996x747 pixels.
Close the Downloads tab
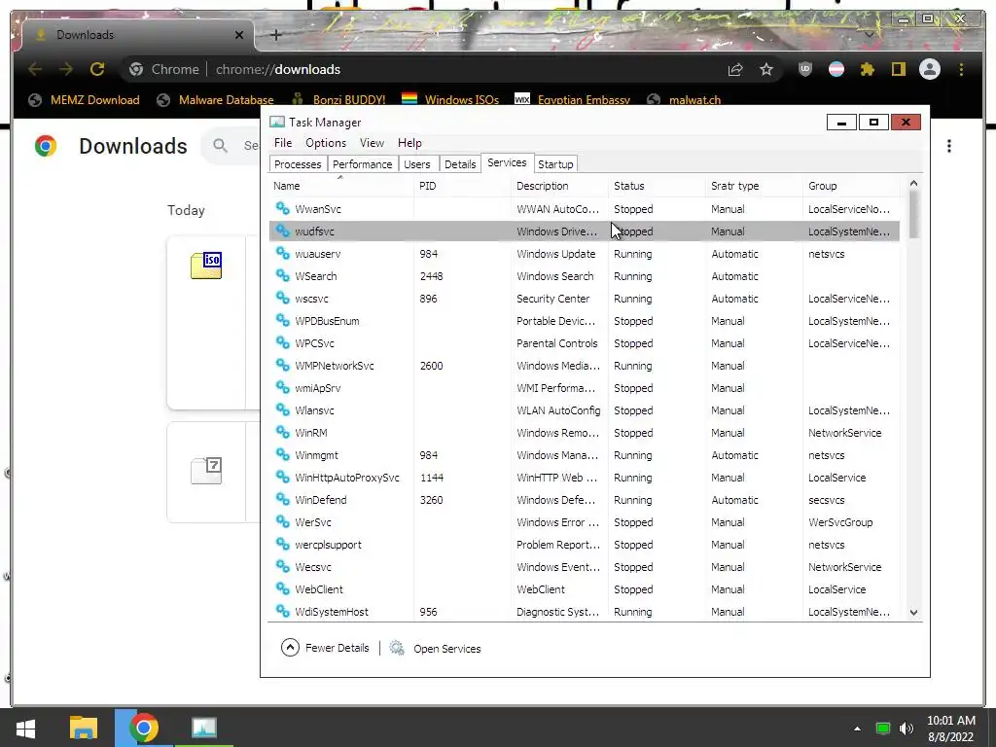[239, 35]
